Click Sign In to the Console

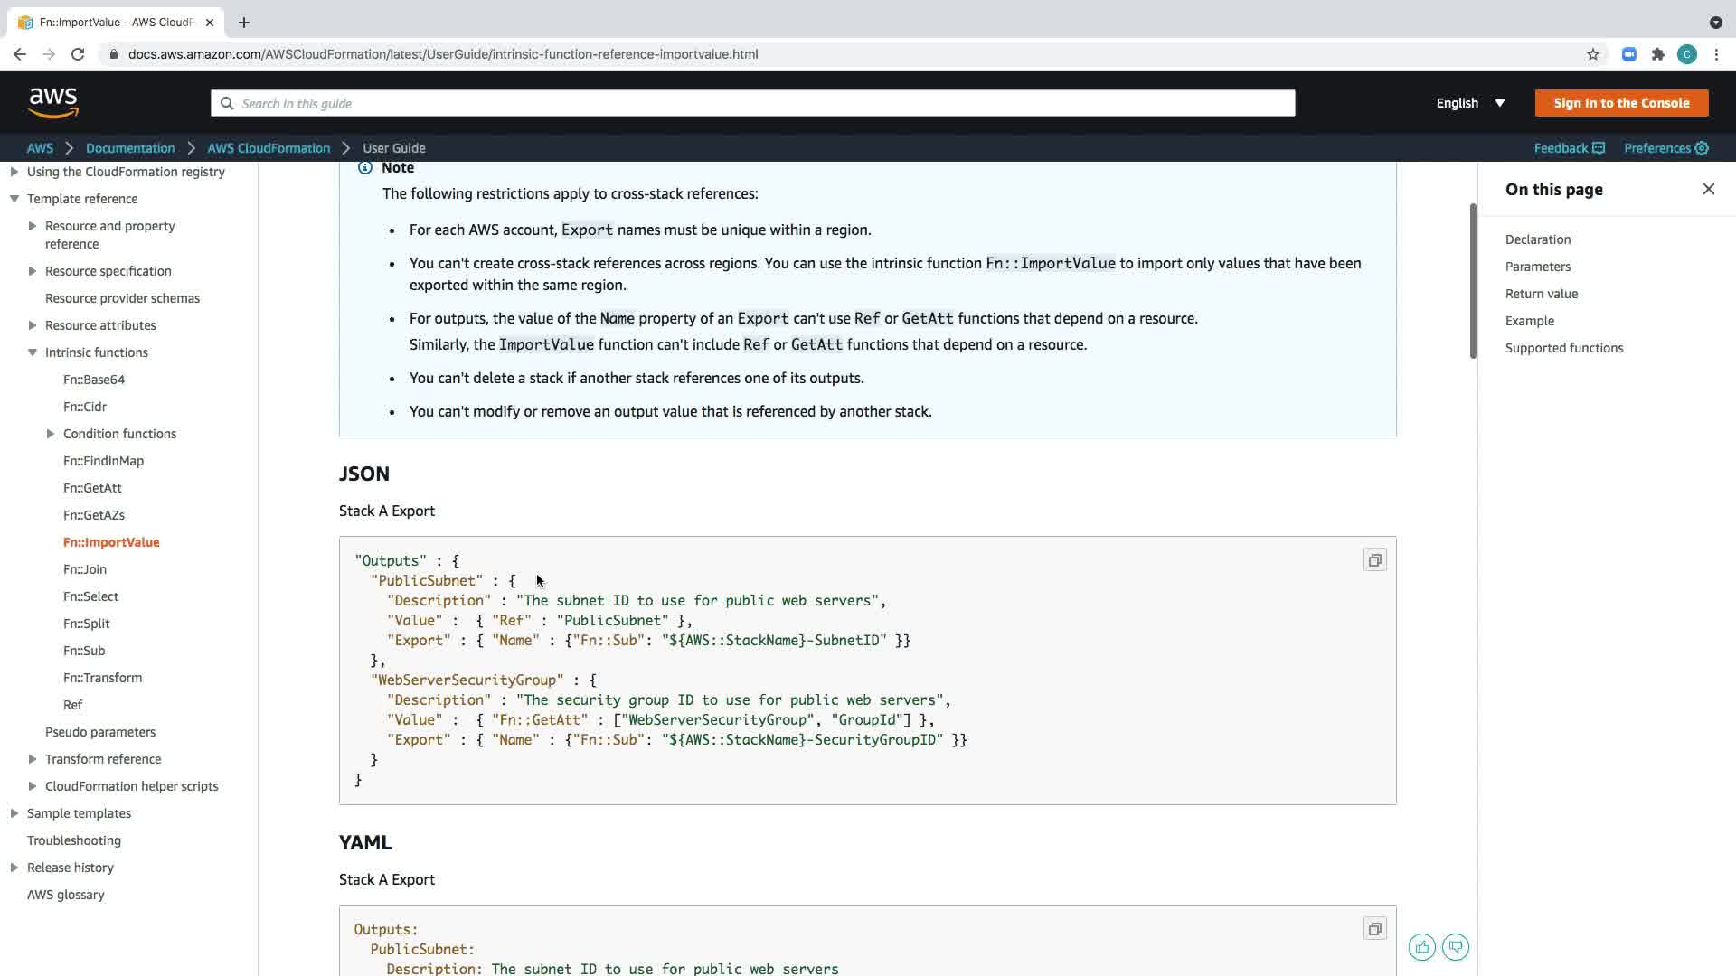click(1620, 103)
